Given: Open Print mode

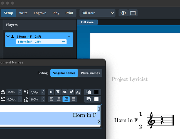Looking at the screenshot, I should click(70, 13).
